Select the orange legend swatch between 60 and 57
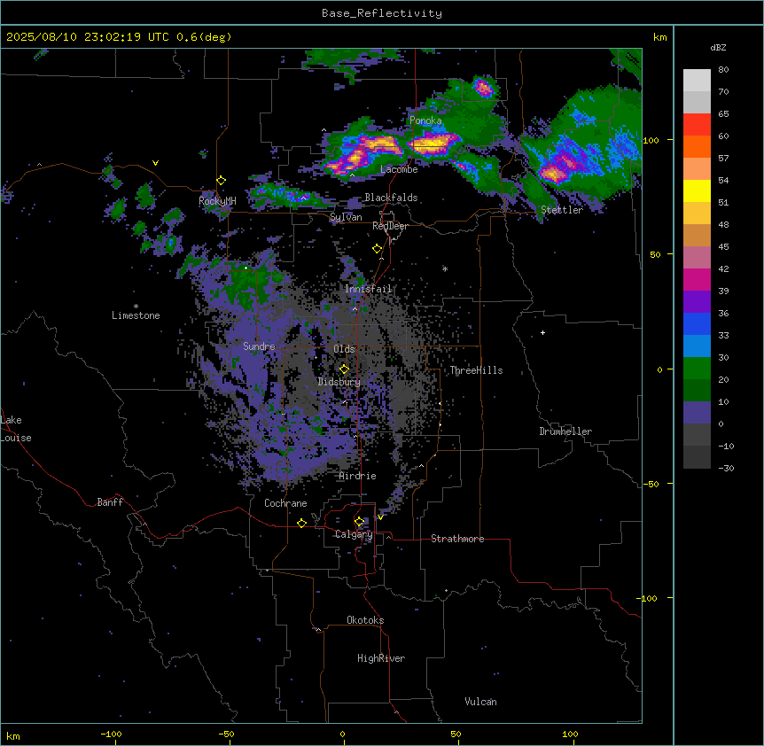764x746 pixels. (697, 146)
